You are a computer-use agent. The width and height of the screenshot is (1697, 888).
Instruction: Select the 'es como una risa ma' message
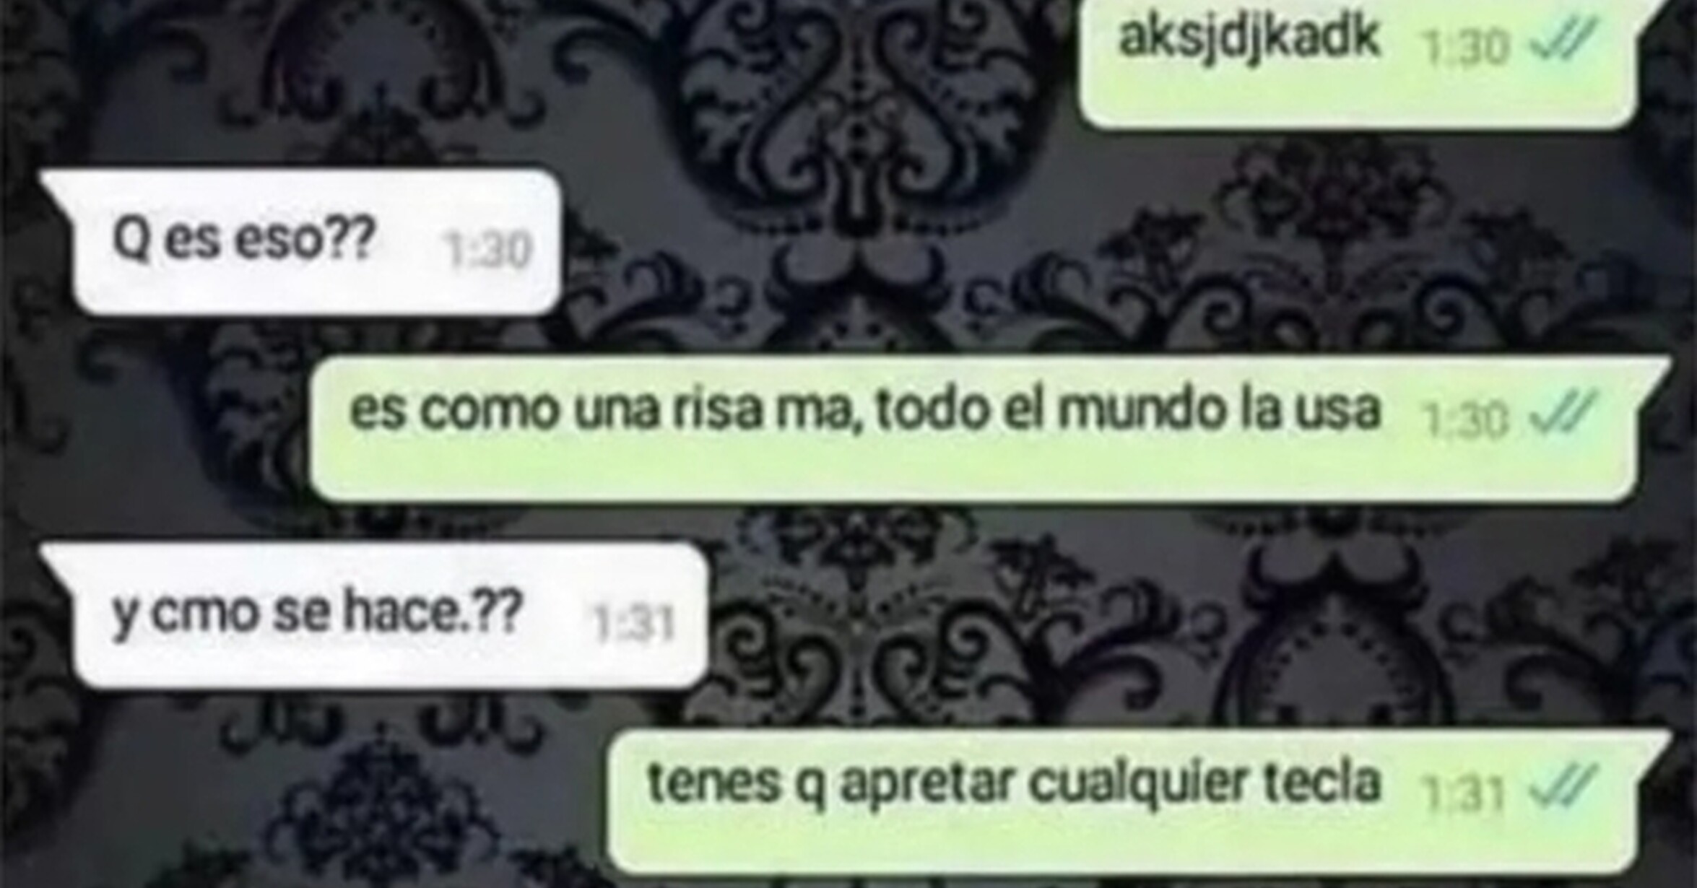coord(989,428)
